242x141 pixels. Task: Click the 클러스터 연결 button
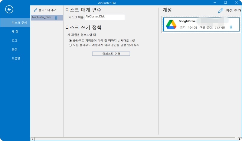[111, 54]
